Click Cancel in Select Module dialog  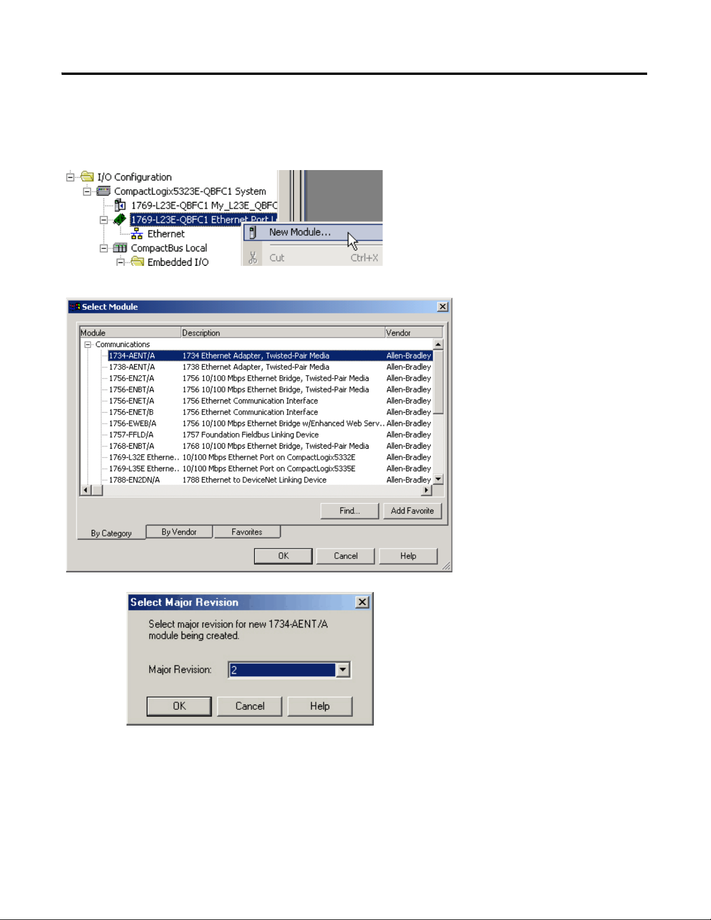pyautogui.click(x=346, y=556)
